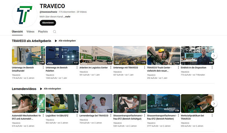Switch to the Videos tab

click(30, 32)
